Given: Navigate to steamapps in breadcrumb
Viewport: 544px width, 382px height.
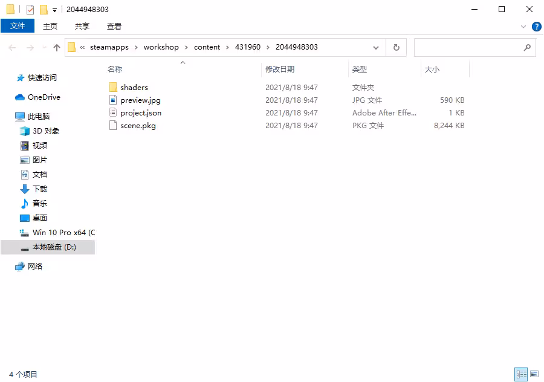Looking at the screenshot, I should (x=109, y=47).
